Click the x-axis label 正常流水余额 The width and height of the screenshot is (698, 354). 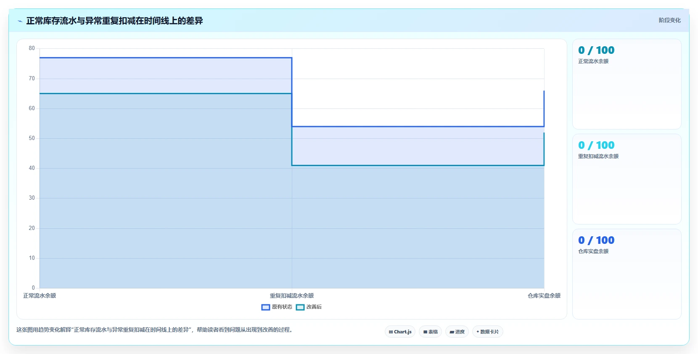click(x=40, y=296)
